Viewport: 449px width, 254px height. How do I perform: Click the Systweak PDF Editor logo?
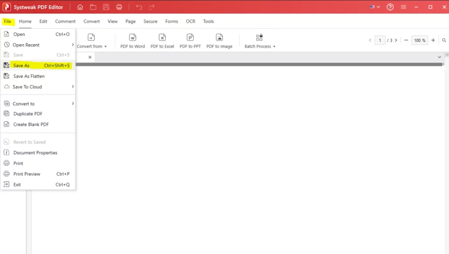[7, 7]
